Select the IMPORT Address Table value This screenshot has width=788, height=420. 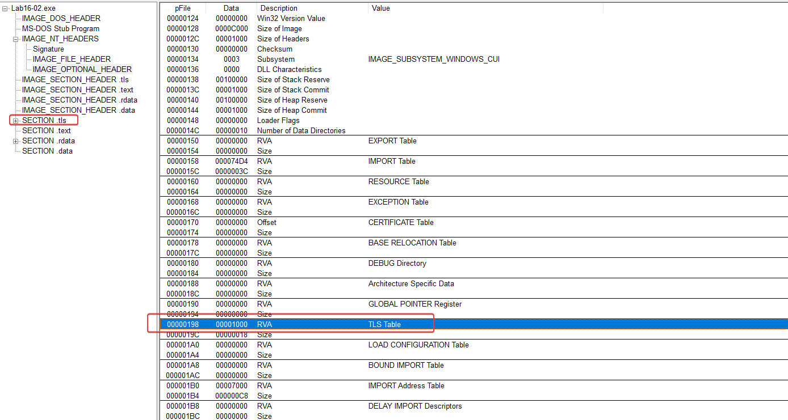pyautogui.click(x=406, y=386)
